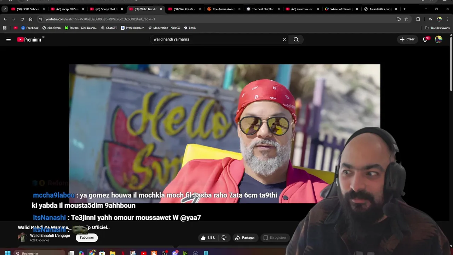This screenshot has height=255, width=453.
Task: View site information icon in address bar
Action: (x=41, y=19)
